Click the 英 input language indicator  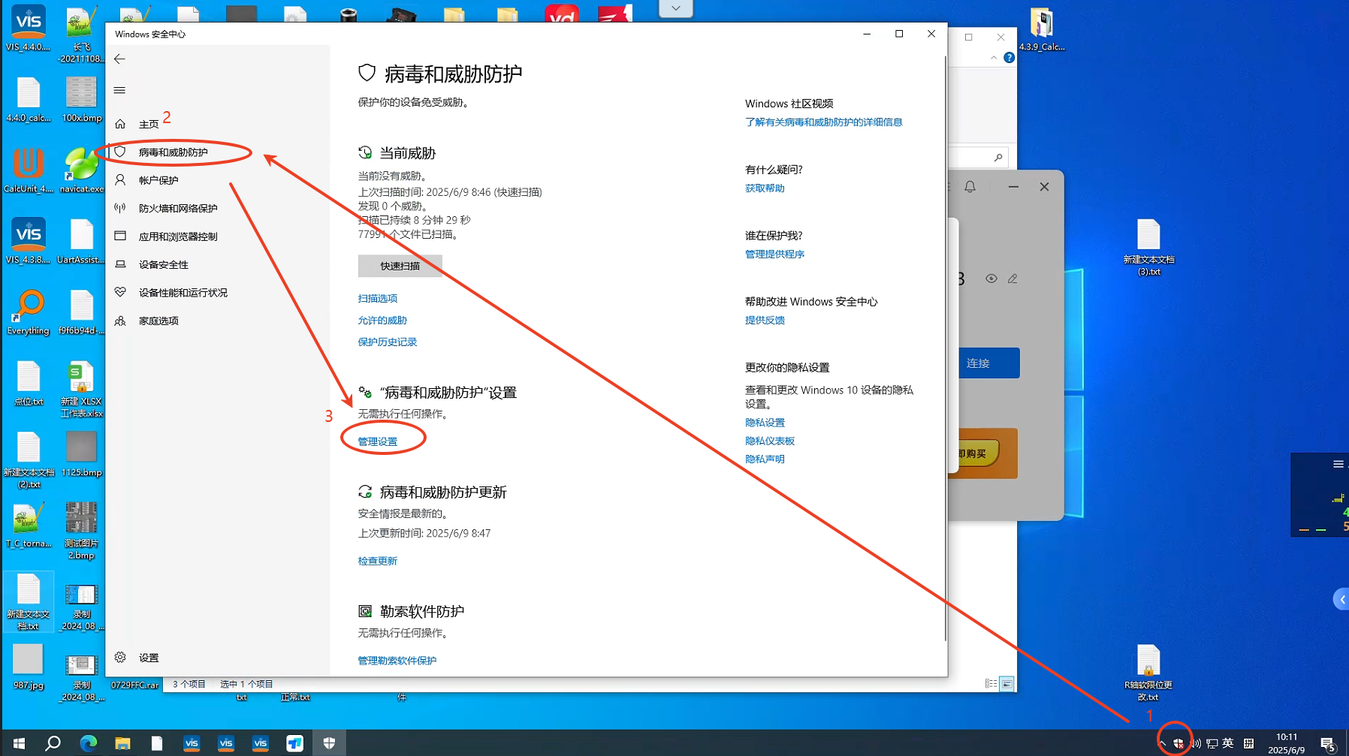coord(1228,743)
